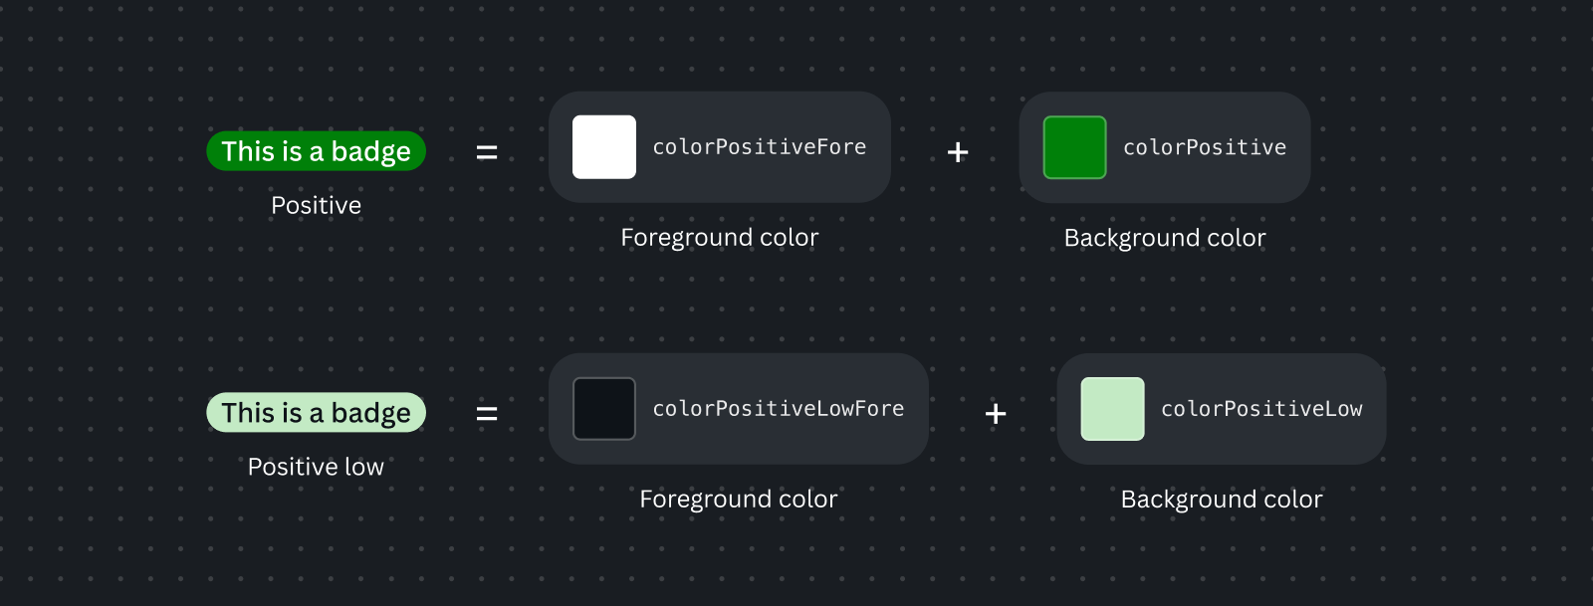Click the Positive label under the badge
Image resolution: width=1593 pixels, height=606 pixels.
[x=317, y=205]
